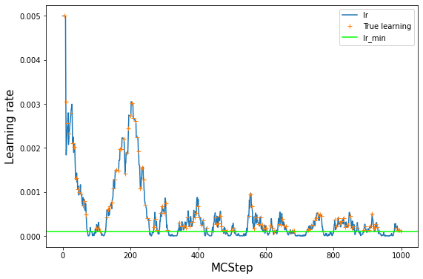Click the 0.001 y-axis tick label
Image resolution: width=423 pixels, height=279 pixels.
click(30, 193)
